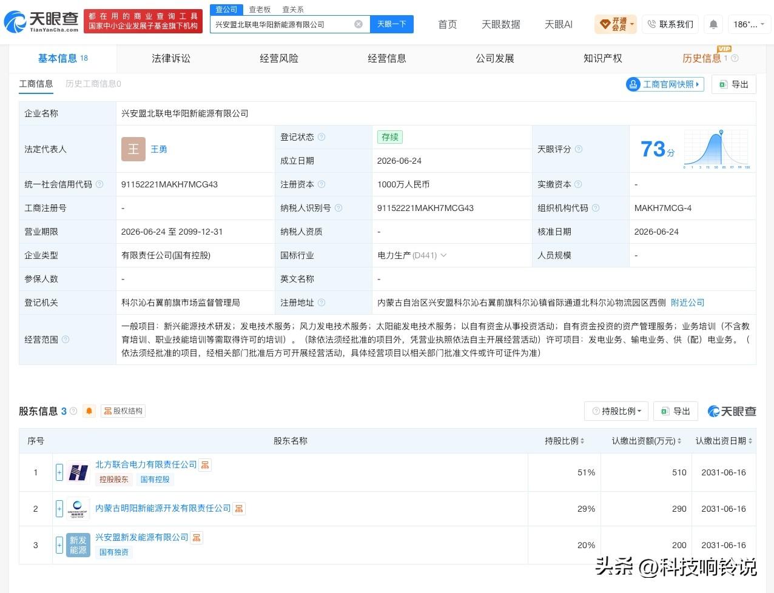Click help icon next to 实缴资本
This screenshot has height=593, width=774.
click(x=578, y=184)
